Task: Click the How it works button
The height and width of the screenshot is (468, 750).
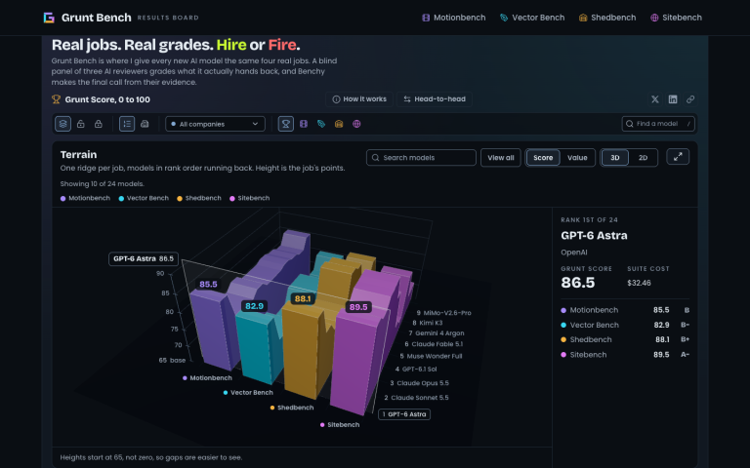Action: coord(359,99)
